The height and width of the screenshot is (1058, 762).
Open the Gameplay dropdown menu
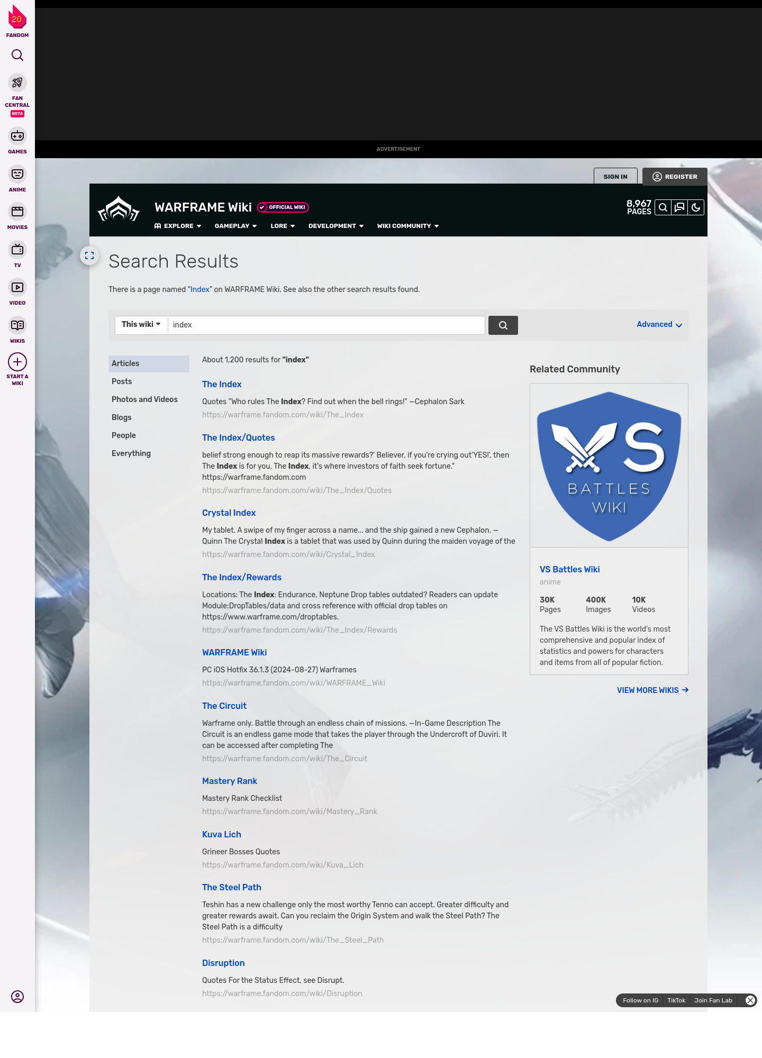click(235, 226)
